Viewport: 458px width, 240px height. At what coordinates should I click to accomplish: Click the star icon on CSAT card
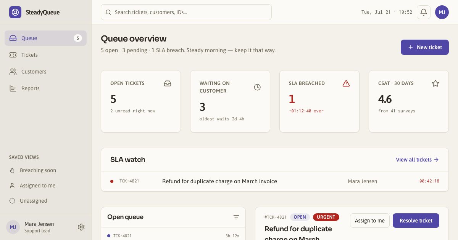(x=435, y=83)
